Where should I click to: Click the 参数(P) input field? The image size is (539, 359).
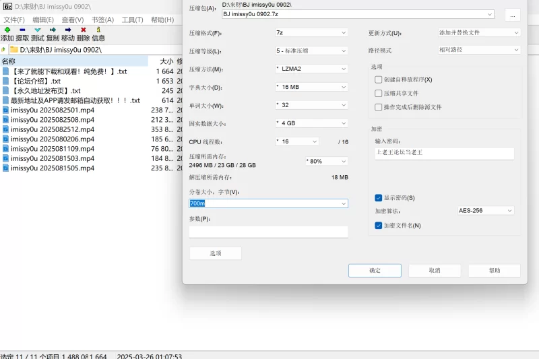coord(268,232)
